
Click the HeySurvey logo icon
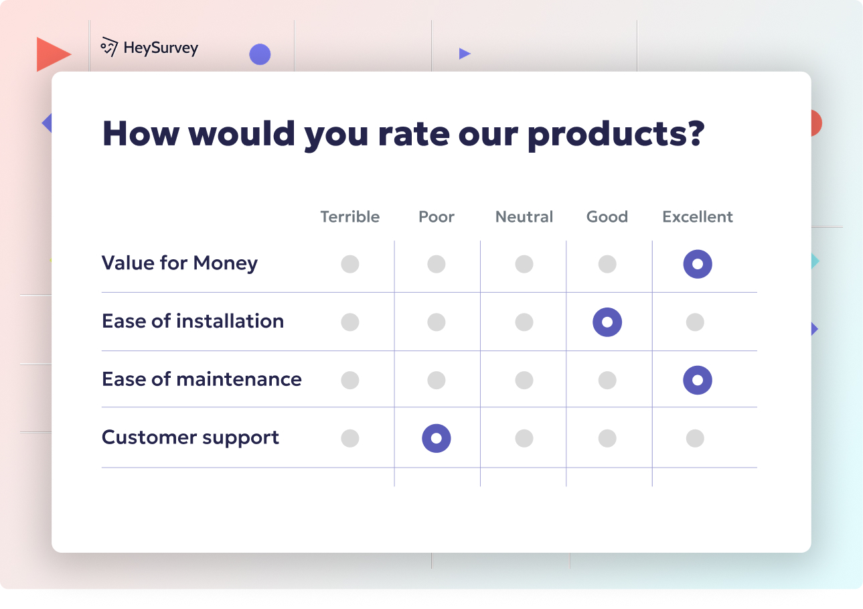point(108,47)
